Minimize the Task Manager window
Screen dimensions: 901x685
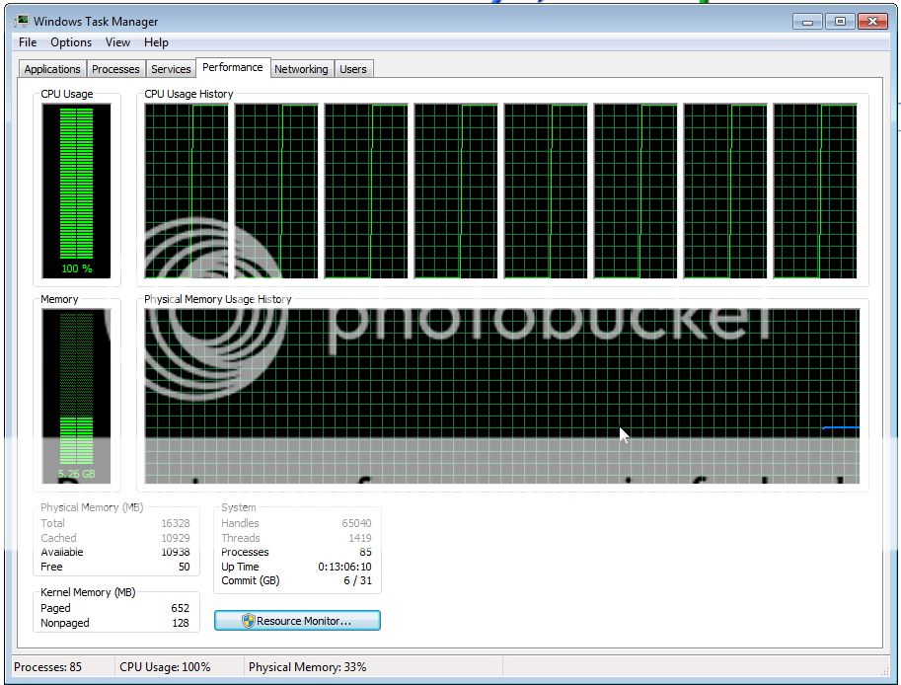pyautogui.click(x=808, y=21)
